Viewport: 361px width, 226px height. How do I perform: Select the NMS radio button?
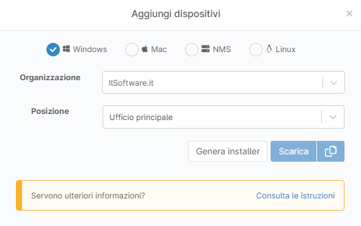click(x=192, y=50)
